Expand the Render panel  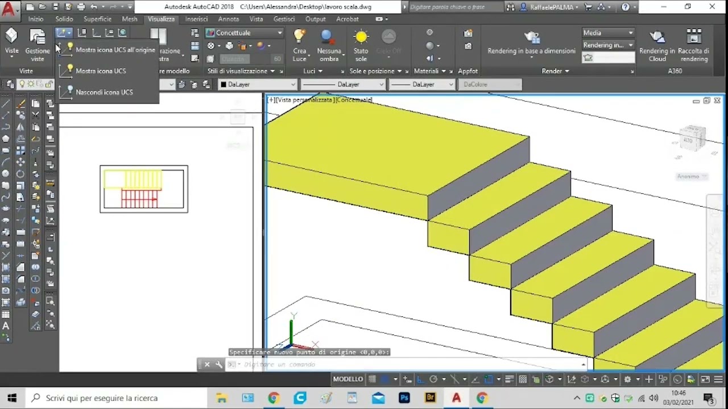coord(556,71)
